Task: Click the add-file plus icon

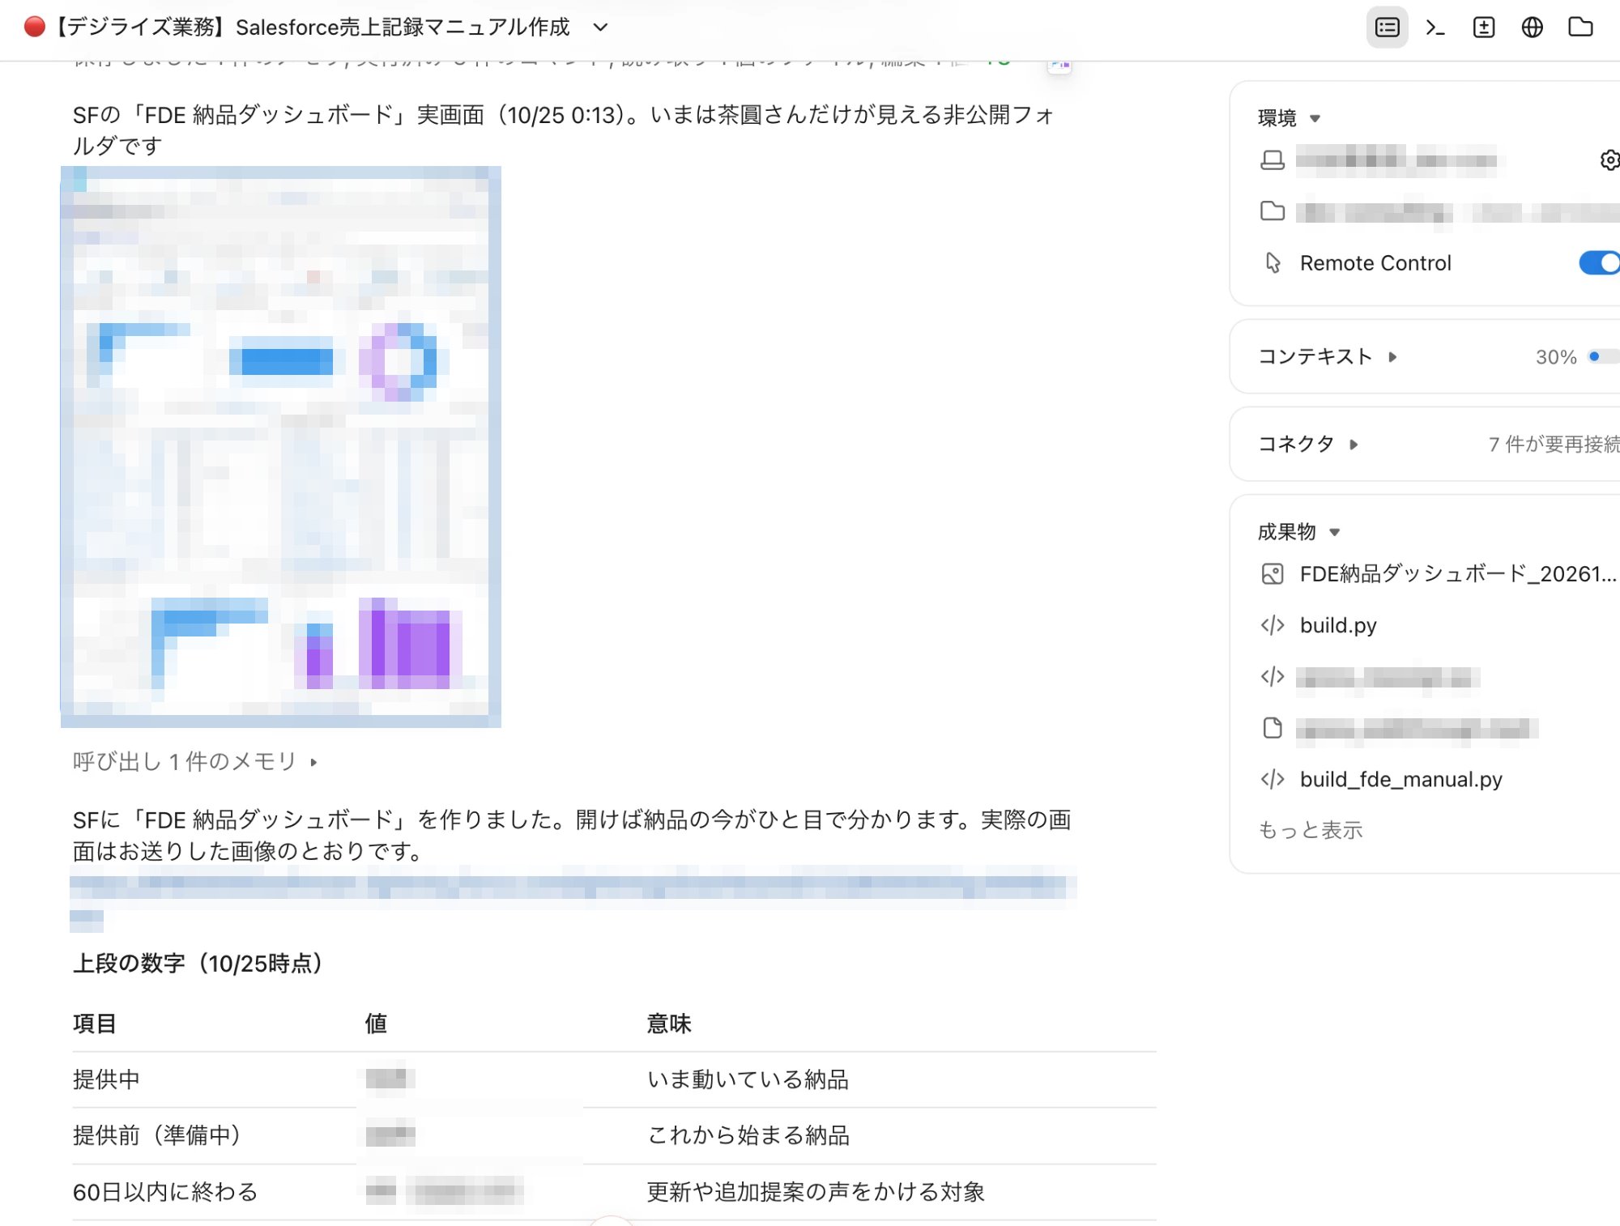Action: coord(1483,28)
